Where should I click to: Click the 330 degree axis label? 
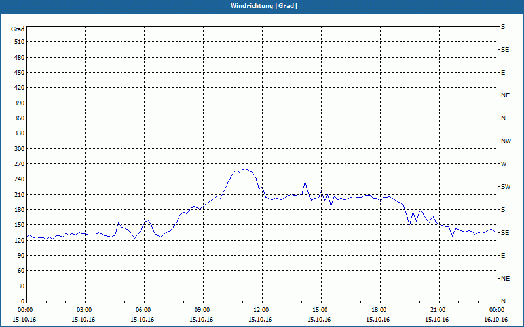point(19,133)
